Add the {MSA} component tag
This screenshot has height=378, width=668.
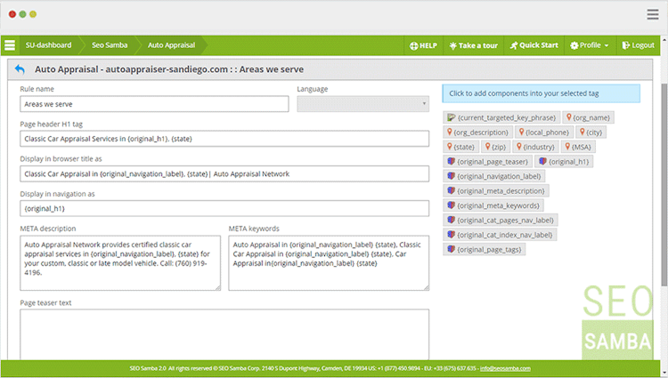(578, 147)
